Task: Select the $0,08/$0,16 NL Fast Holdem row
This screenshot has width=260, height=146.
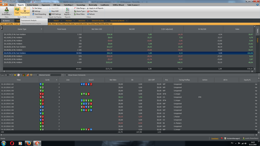Action: pyautogui.click(x=128, y=47)
